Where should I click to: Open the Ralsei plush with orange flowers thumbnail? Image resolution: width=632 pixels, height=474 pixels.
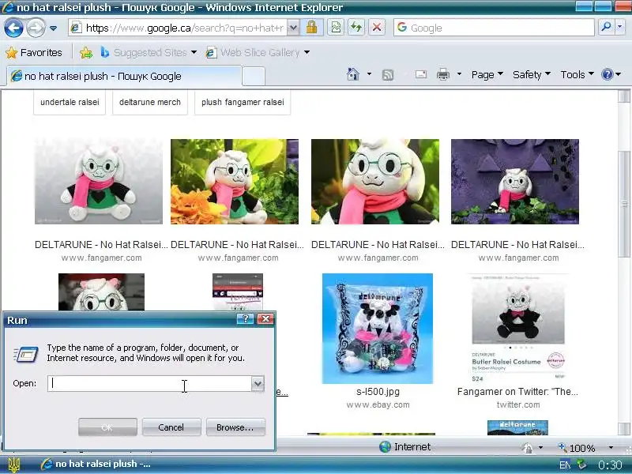(235, 182)
